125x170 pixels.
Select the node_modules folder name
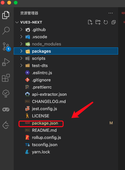(x=46, y=44)
